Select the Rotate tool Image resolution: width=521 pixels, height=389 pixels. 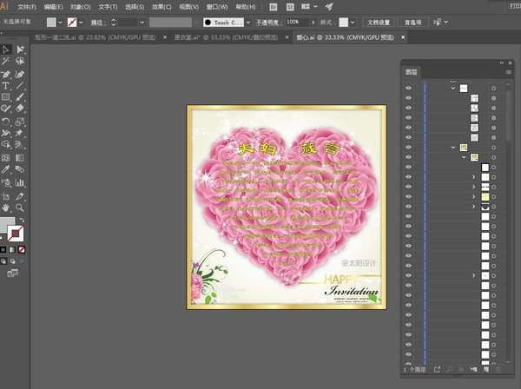coord(6,122)
